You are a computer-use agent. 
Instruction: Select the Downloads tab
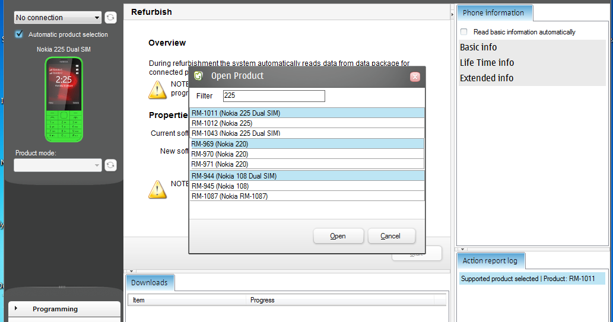150,282
